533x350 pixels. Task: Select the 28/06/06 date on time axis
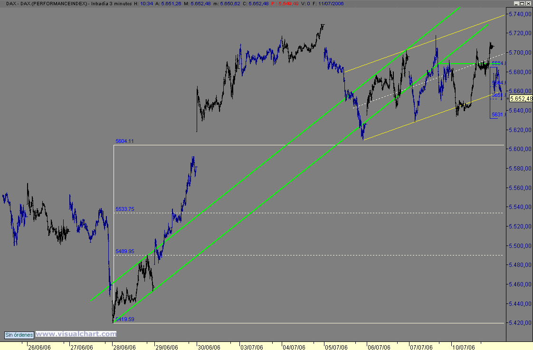[x=124, y=347]
